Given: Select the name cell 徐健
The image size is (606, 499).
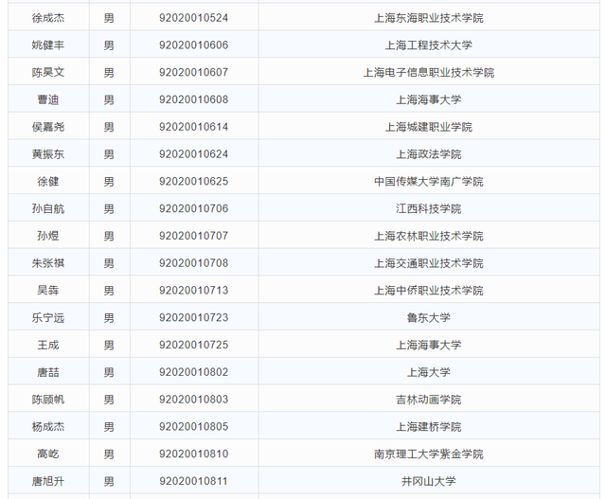Looking at the screenshot, I should [48, 181].
